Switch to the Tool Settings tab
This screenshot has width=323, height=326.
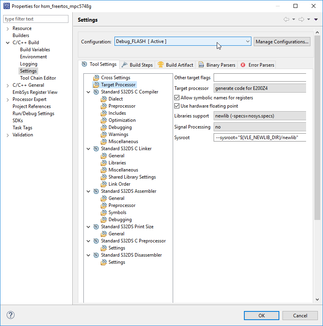tap(99, 64)
